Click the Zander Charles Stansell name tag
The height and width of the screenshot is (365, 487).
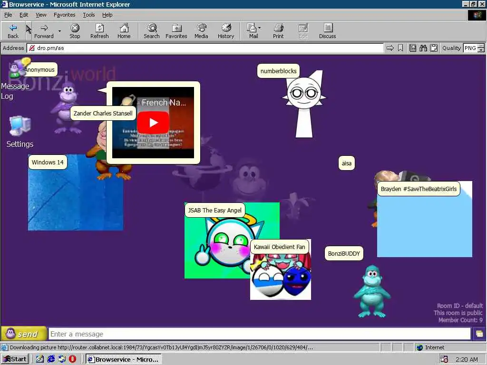click(x=103, y=113)
